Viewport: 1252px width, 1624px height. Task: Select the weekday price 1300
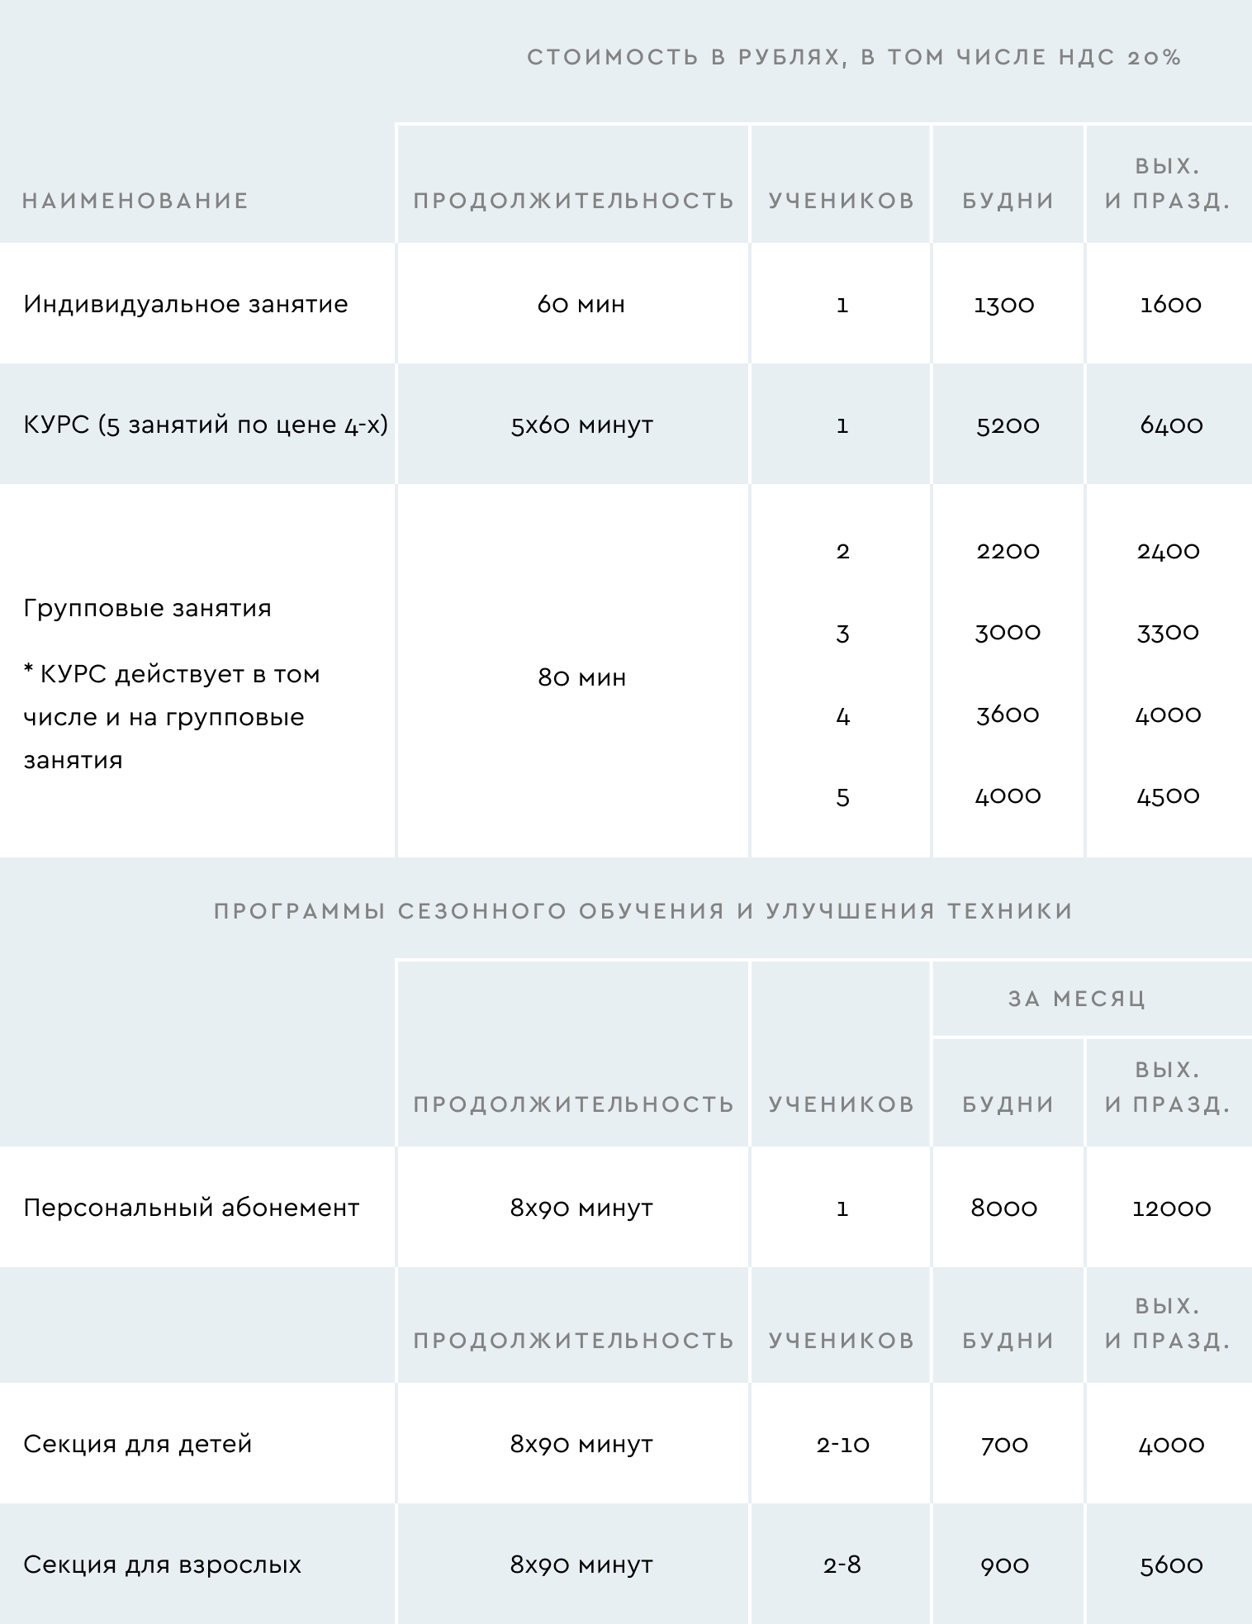(x=1004, y=305)
